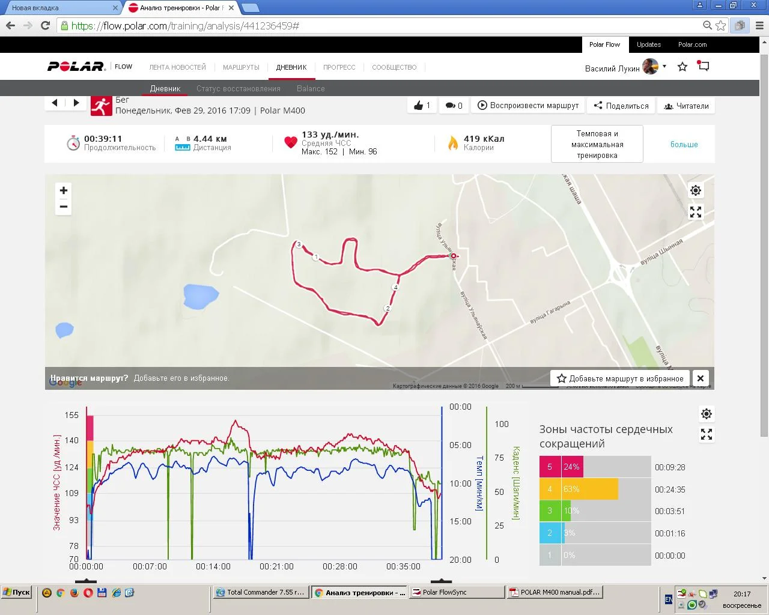The image size is (769, 615).
Task: Open notifications icon next to the star
Action: [x=704, y=66]
